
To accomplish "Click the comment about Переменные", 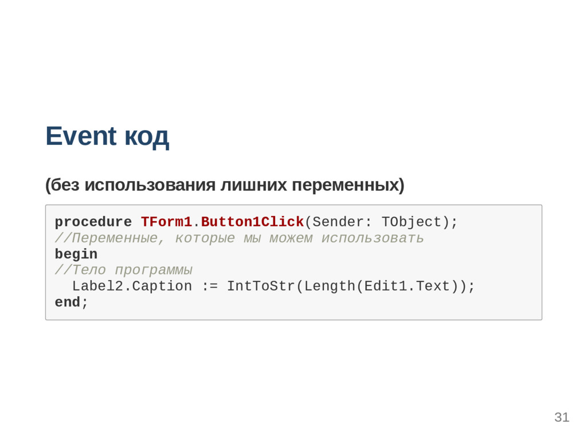I will point(239,238).
